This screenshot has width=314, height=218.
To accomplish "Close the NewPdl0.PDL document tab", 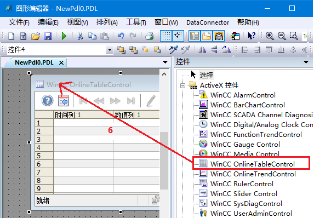I will point(61,63).
